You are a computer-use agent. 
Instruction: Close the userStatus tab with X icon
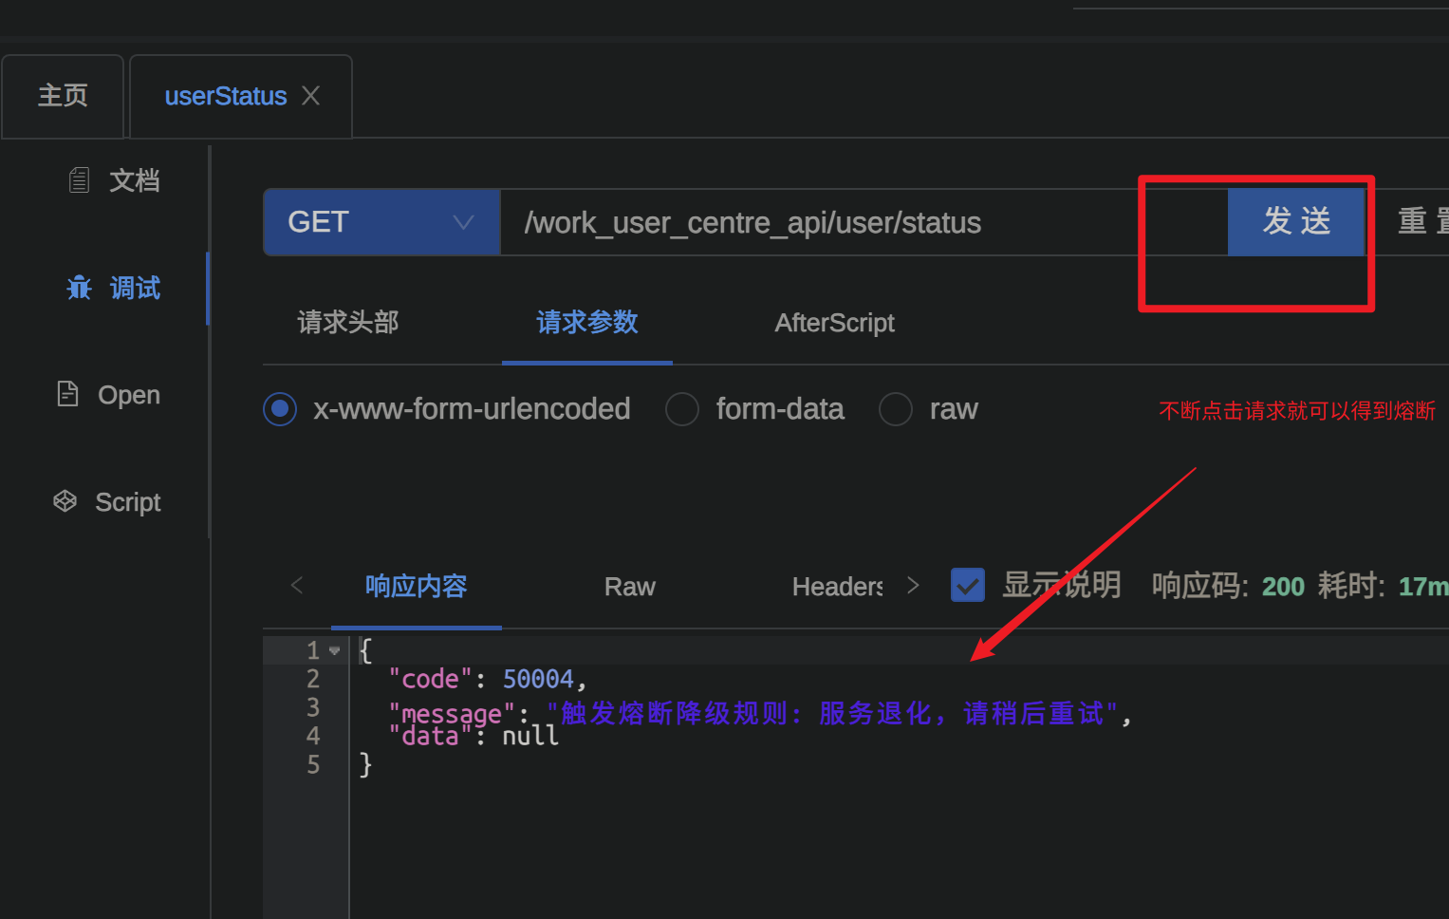[310, 96]
